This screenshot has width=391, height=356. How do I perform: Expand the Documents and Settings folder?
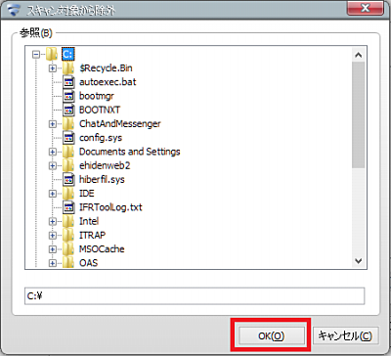(x=53, y=152)
